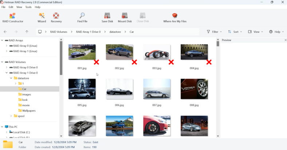This screenshot has height=150, width=287.
Task: Click Car in breadcrumb path
Action: click(132, 32)
